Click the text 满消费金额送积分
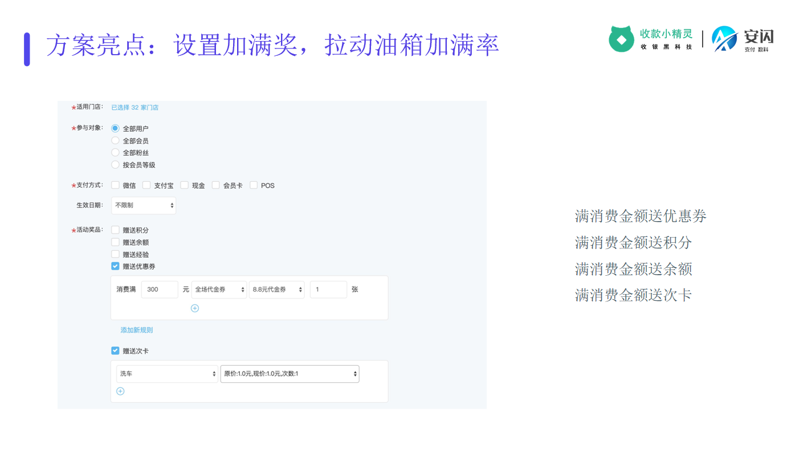This screenshot has height=453, width=807. [x=633, y=243]
